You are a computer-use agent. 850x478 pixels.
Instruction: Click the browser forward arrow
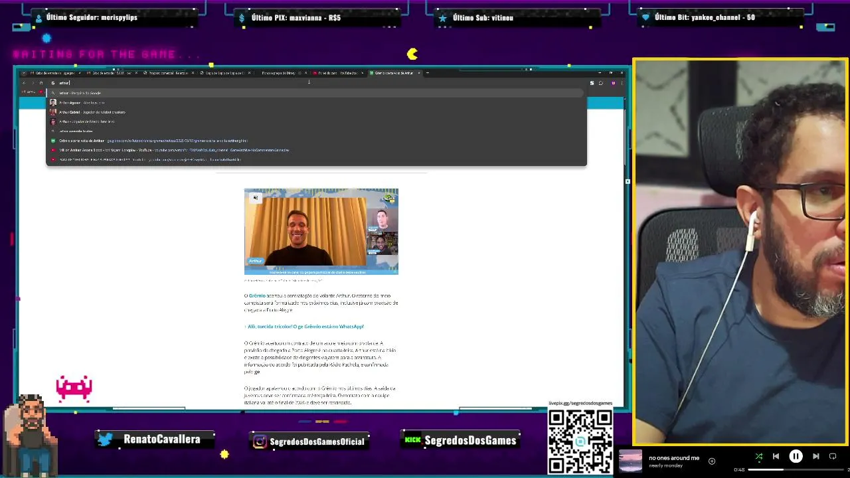point(32,83)
